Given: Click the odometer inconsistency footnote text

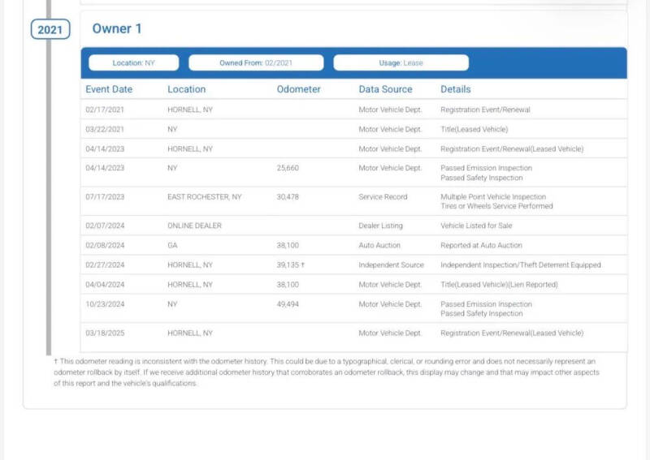Looking at the screenshot, I should [329, 372].
